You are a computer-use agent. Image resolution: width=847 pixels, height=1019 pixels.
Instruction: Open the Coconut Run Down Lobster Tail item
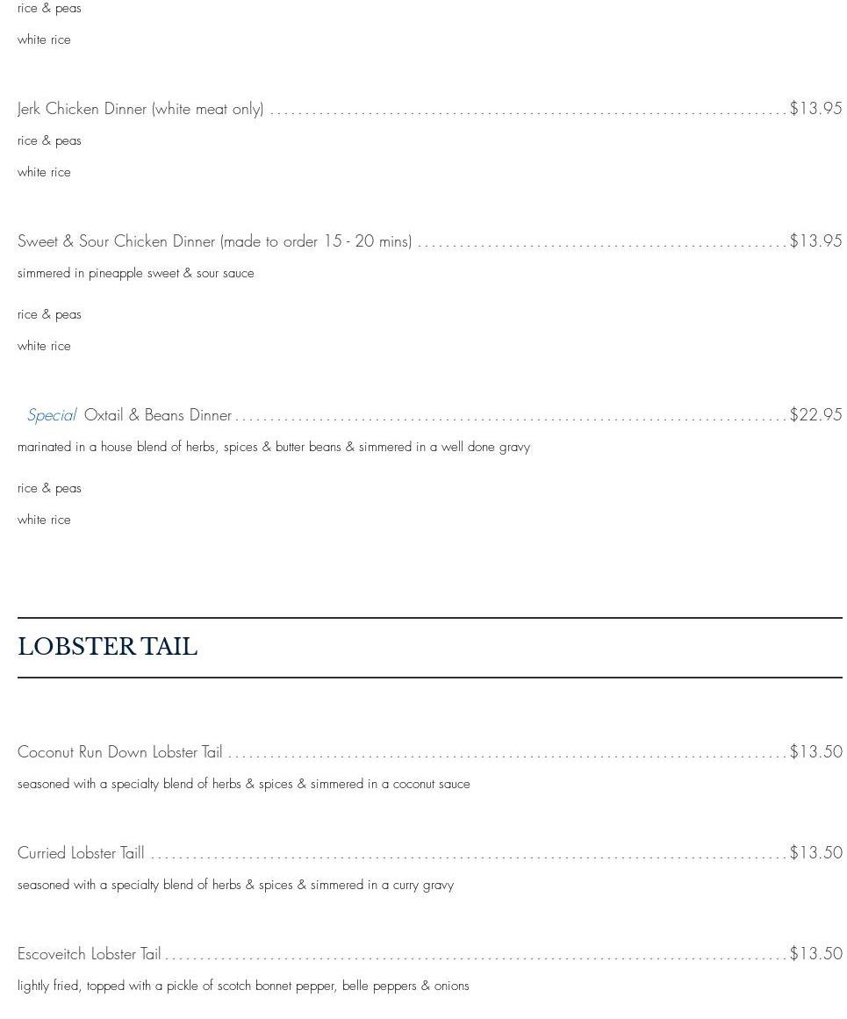click(120, 752)
